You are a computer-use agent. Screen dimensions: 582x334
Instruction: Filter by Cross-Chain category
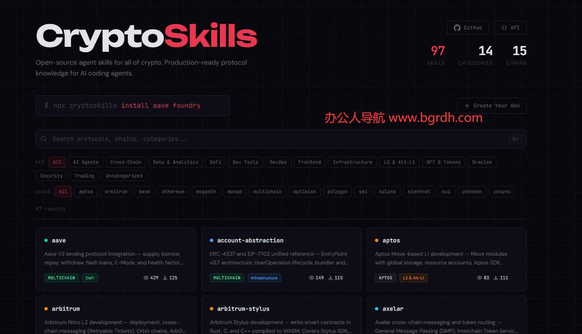(x=126, y=162)
